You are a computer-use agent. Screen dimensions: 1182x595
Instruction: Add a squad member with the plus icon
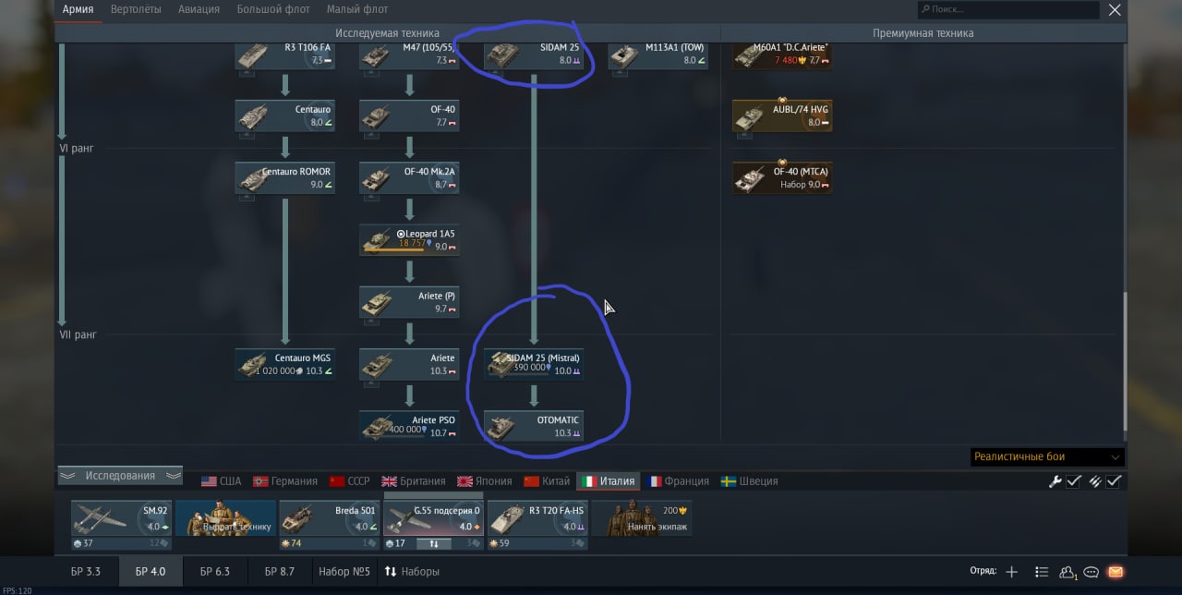[1012, 572]
